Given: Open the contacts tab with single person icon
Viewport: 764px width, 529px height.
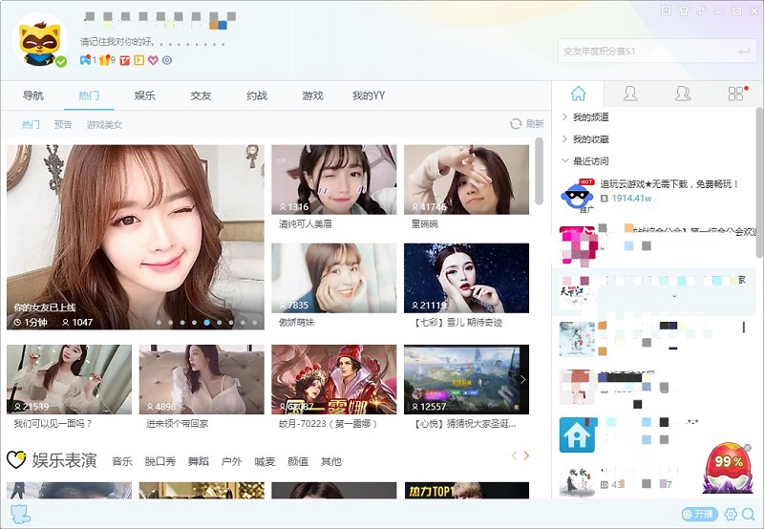Looking at the screenshot, I should coord(630,94).
